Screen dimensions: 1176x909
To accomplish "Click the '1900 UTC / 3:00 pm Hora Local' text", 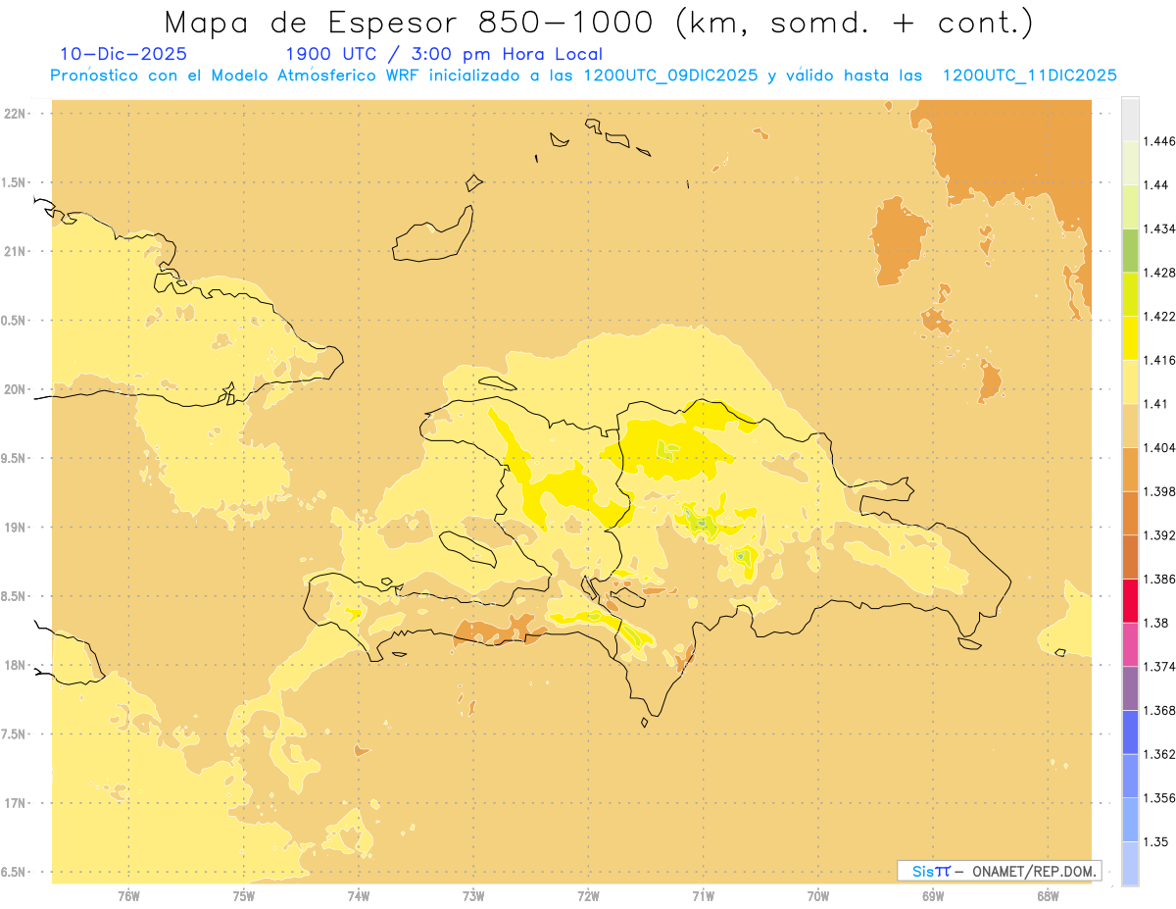I will click(444, 54).
